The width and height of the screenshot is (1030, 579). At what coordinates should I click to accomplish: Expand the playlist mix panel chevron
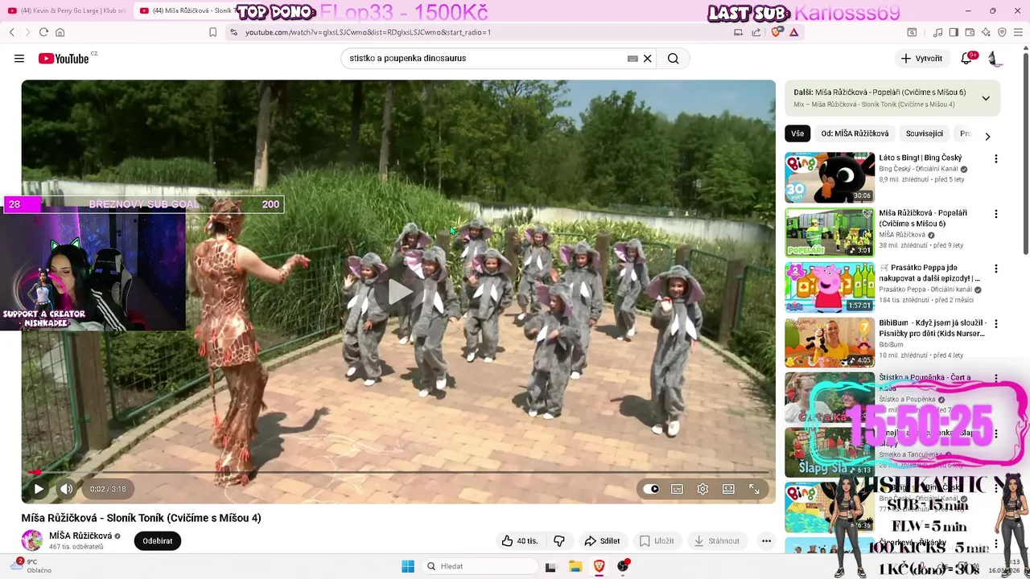tap(986, 98)
